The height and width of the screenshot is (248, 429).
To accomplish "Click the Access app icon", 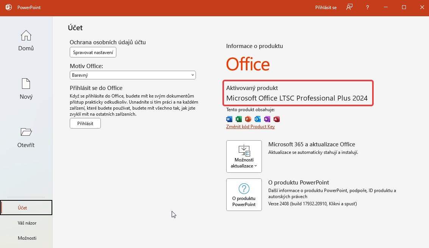I will click(x=276, y=119).
